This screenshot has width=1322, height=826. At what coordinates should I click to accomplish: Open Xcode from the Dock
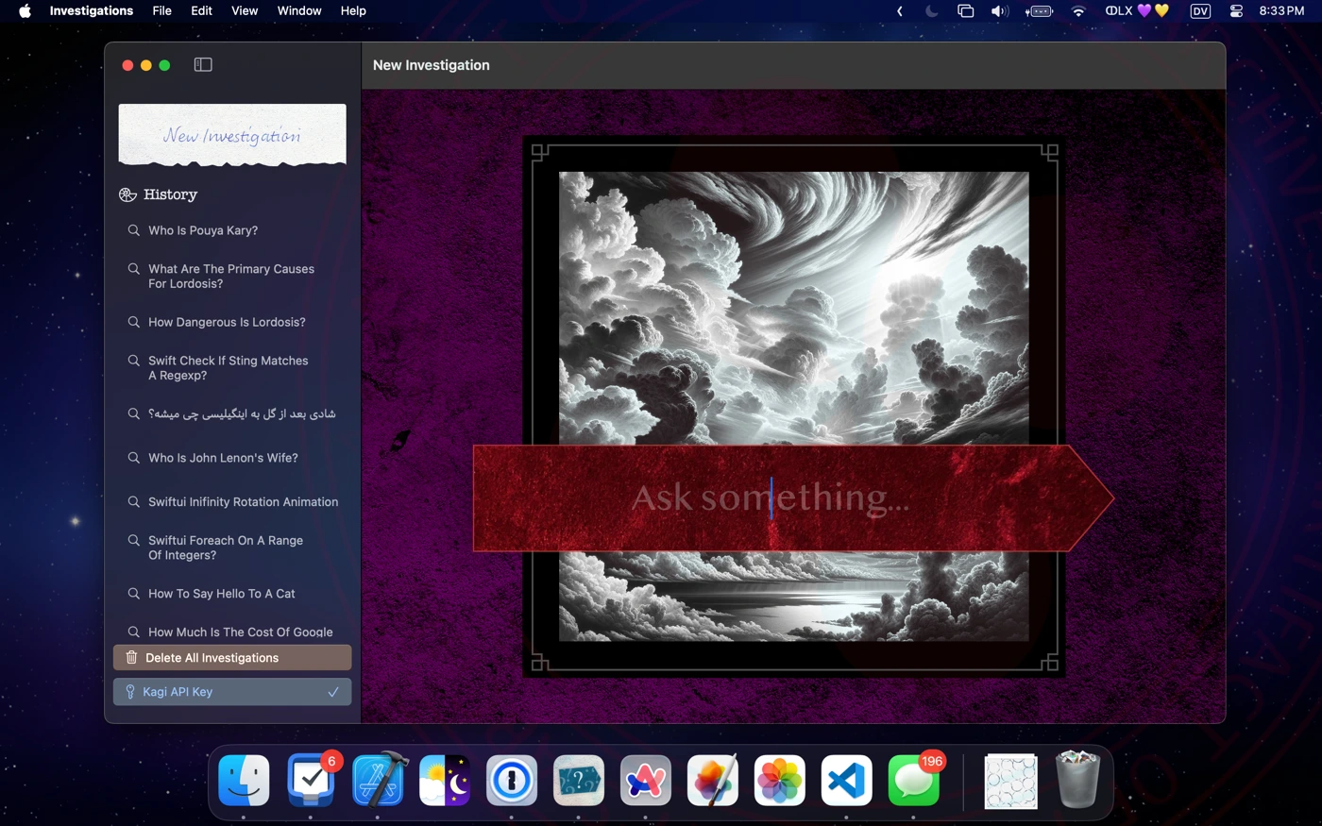(379, 780)
